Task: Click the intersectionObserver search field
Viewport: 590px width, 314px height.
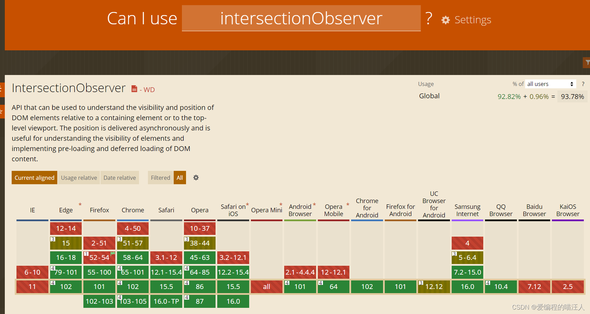Action: click(301, 18)
